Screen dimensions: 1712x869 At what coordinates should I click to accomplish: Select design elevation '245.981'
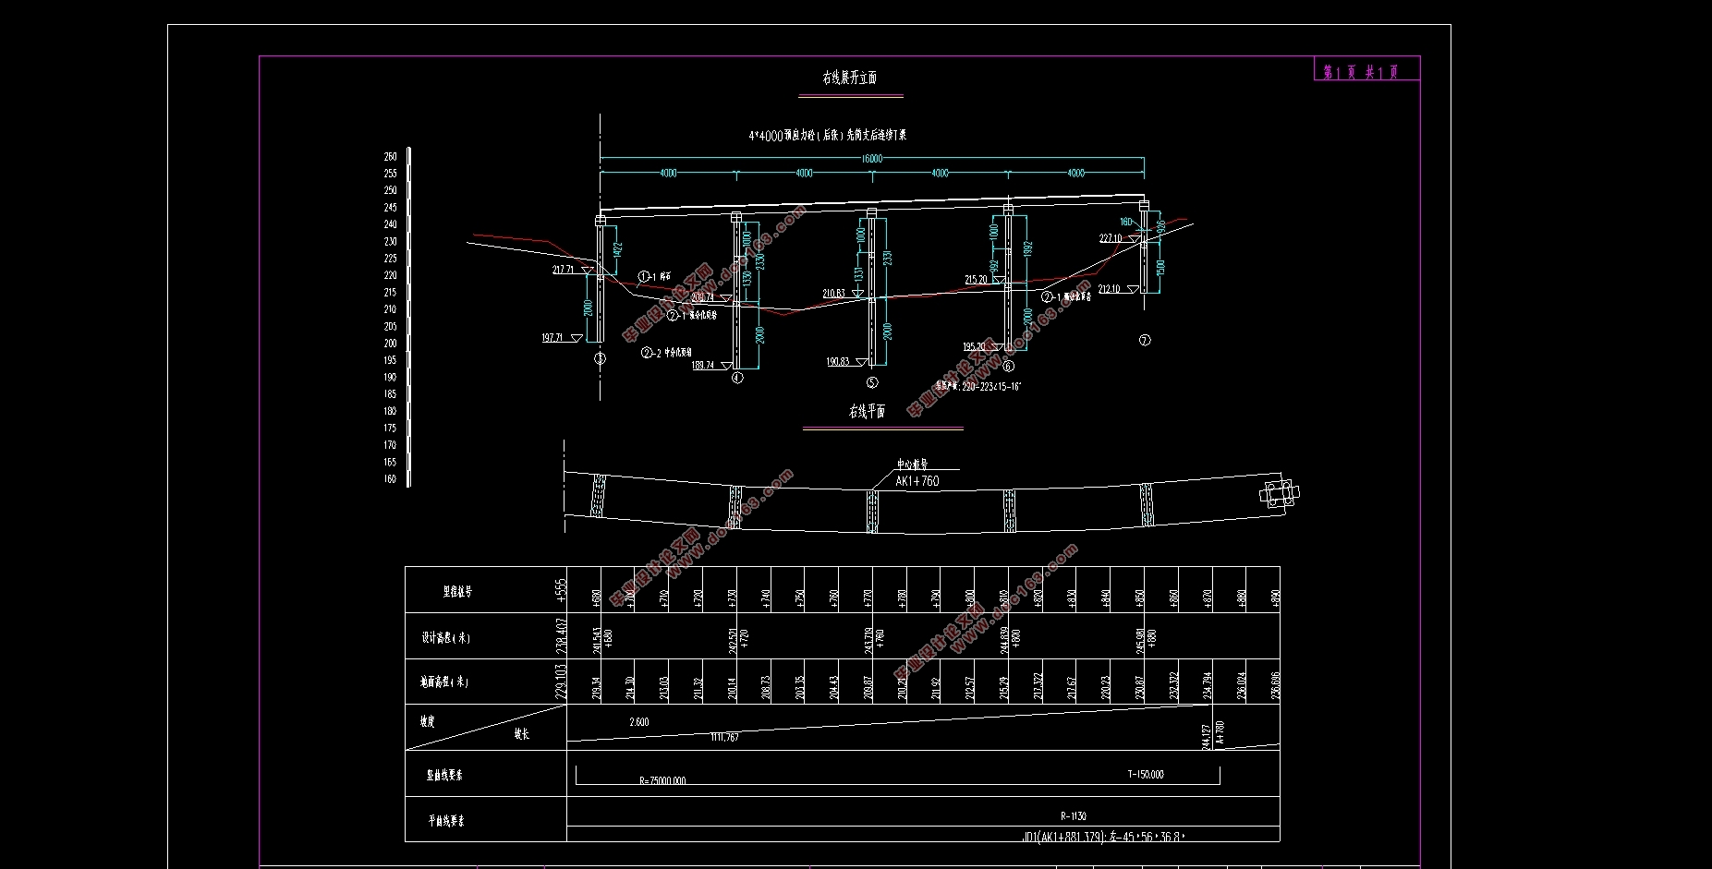[x=1141, y=639]
